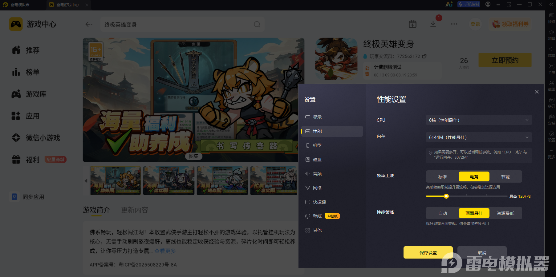
Task: Open 网络 settings category
Action: 332,188
